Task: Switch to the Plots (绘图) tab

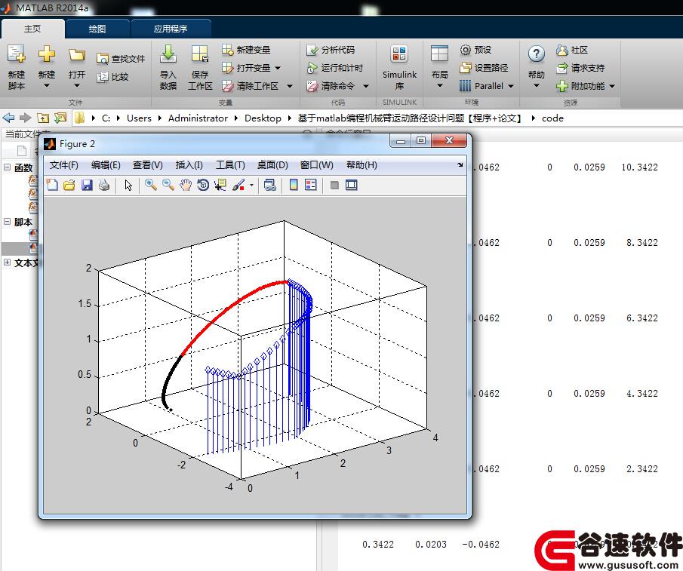Action: pyautogui.click(x=97, y=29)
